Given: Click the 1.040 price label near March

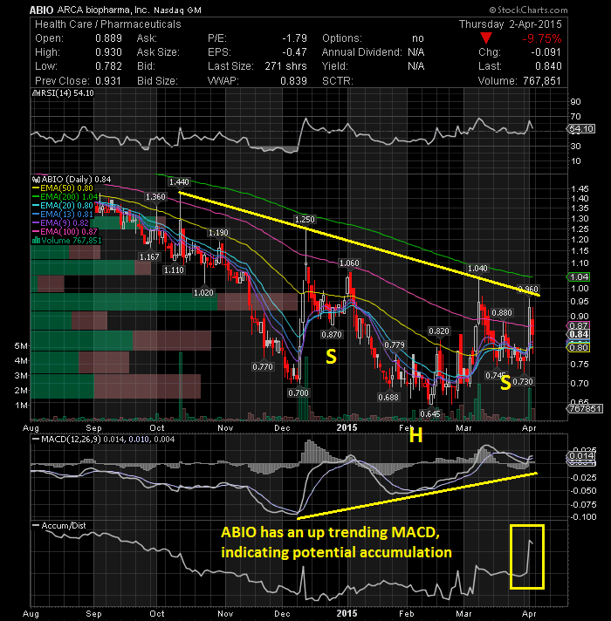Looking at the screenshot, I should point(477,268).
